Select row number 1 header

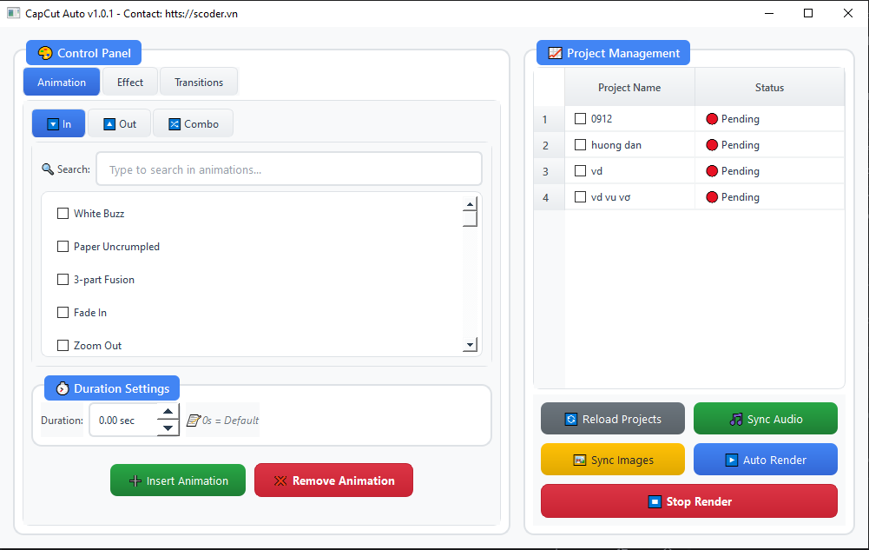coord(549,119)
